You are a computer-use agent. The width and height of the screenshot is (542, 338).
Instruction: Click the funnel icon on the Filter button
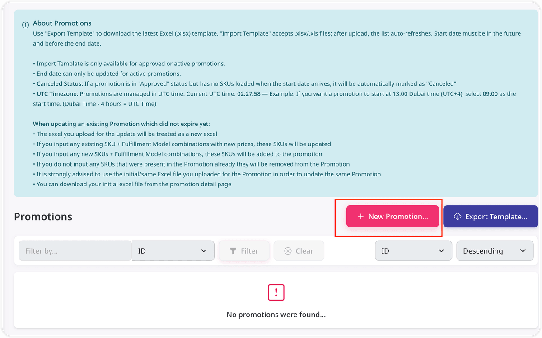click(233, 251)
